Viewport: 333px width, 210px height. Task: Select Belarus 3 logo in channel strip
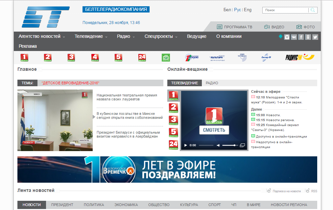71,58
